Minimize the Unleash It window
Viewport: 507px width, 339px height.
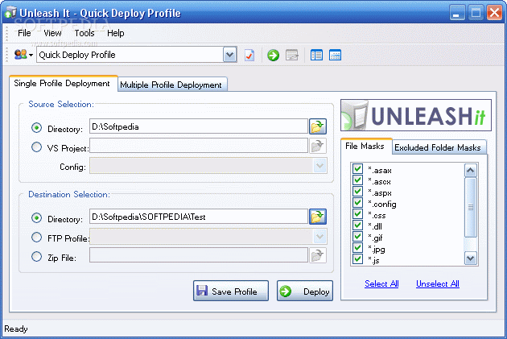[457, 13]
